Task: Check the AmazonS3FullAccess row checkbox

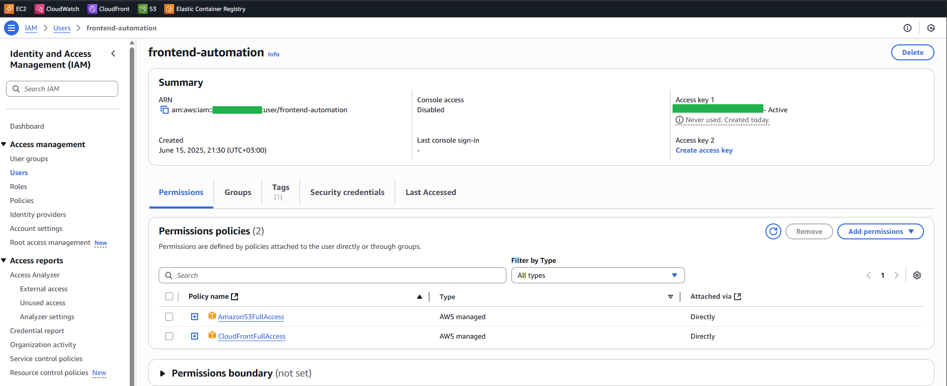Action: click(x=169, y=317)
